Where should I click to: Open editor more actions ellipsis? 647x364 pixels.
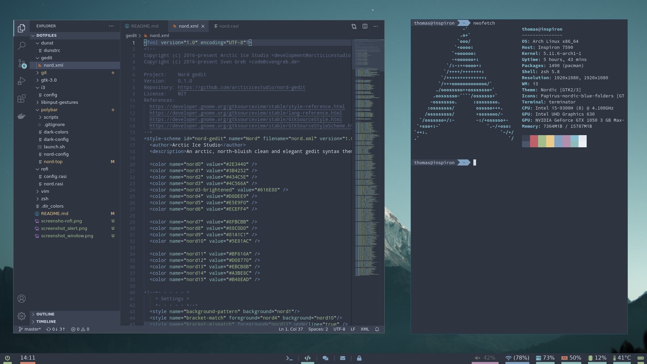tap(376, 26)
